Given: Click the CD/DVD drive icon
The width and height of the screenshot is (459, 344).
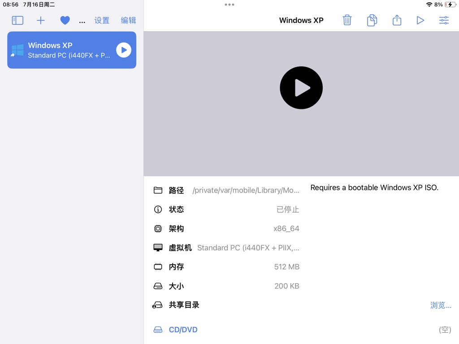Looking at the screenshot, I should tap(158, 330).
